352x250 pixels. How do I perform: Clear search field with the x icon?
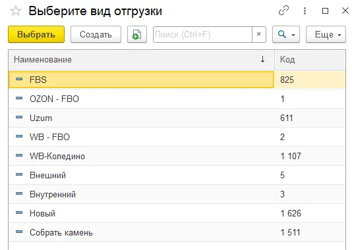pyautogui.click(x=259, y=34)
